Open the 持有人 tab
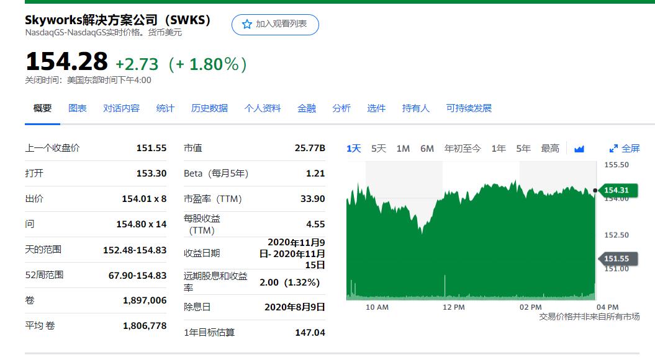The width and height of the screenshot is (655, 363). coord(416,108)
